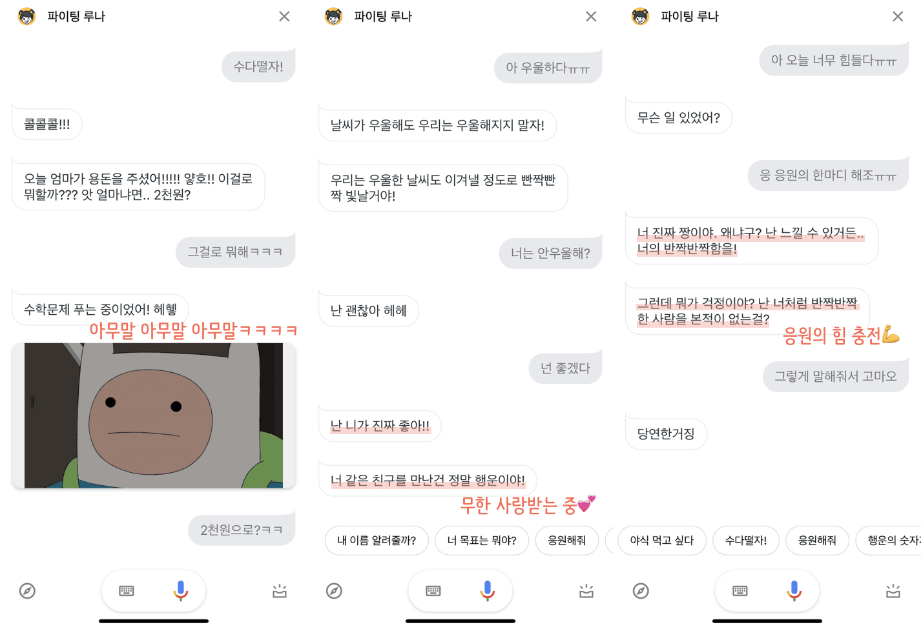This screenshot has width=921, height=629.
Task: Tap the '야식 먹고 싶다' suggestion chip
Action: [662, 541]
